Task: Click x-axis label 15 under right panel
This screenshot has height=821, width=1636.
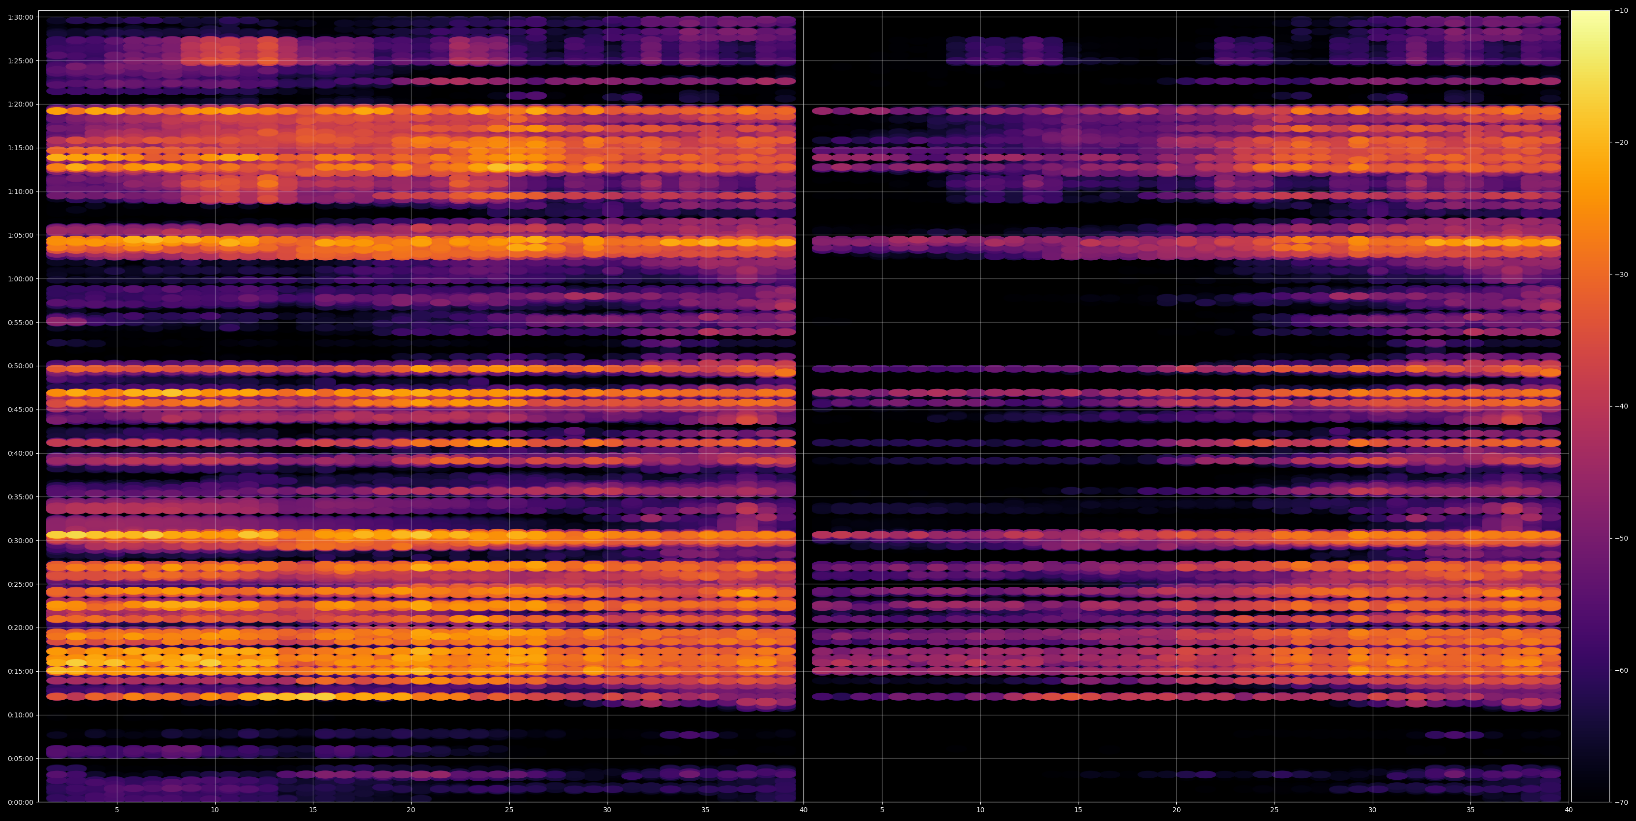Action: point(1079,810)
